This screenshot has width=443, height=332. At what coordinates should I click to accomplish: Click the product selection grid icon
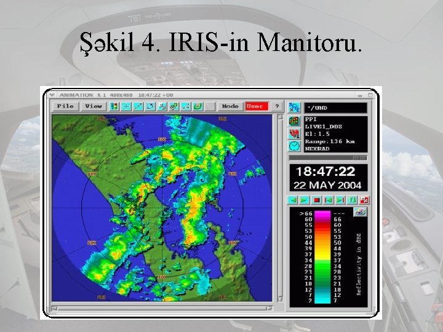(x=294, y=121)
